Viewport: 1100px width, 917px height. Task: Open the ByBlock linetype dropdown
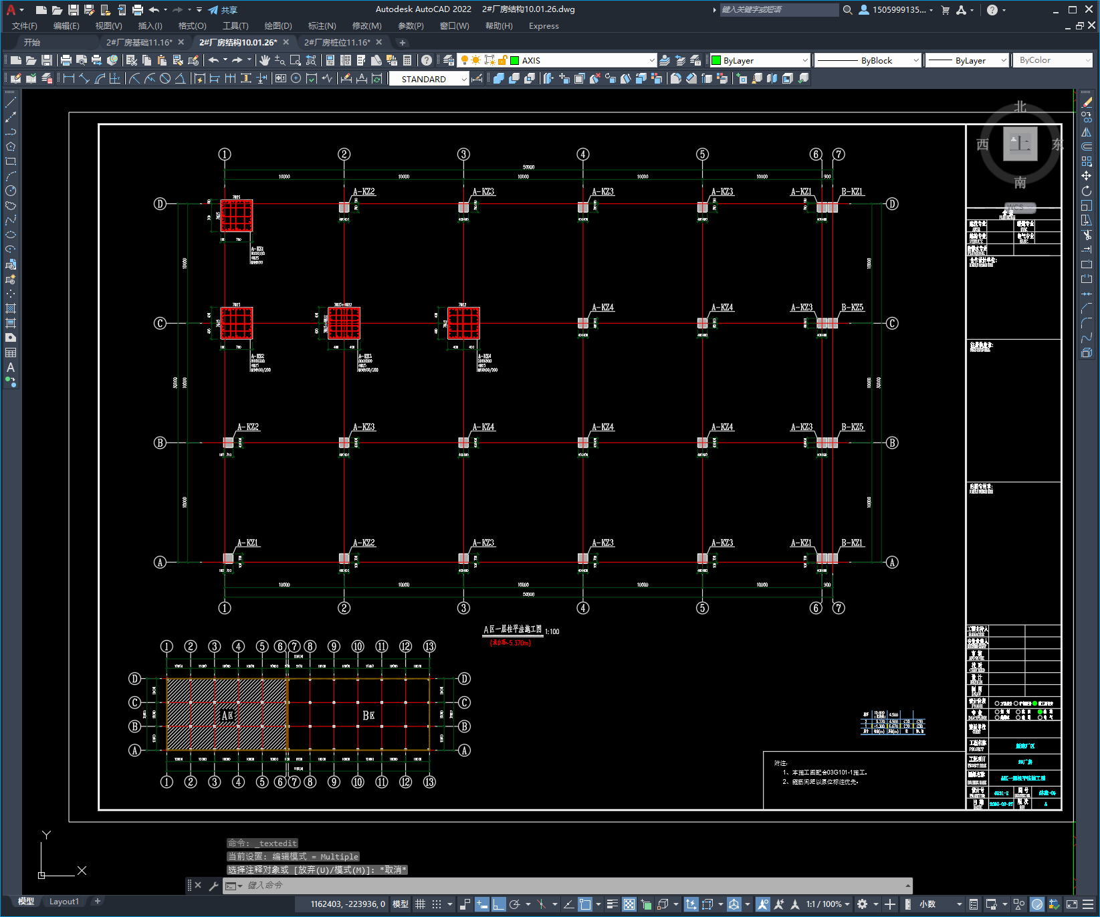pos(916,60)
